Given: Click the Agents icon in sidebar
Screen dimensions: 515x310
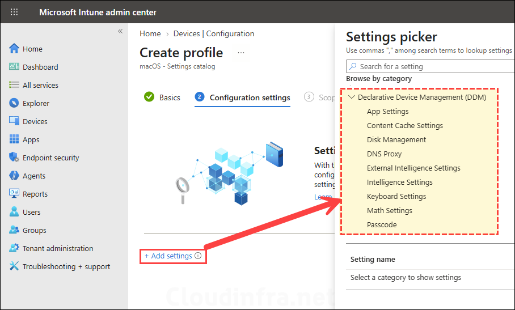Looking at the screenshot, I should point(14,176).
